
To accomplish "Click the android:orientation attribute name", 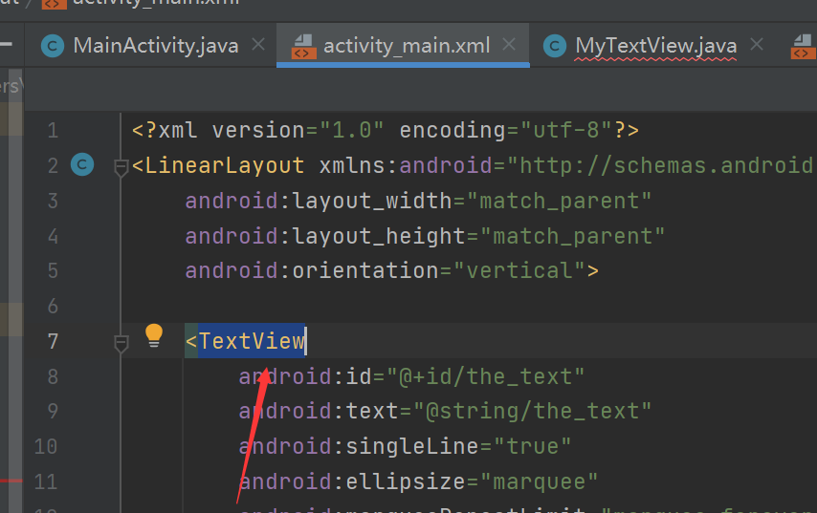I will [312, 270].
